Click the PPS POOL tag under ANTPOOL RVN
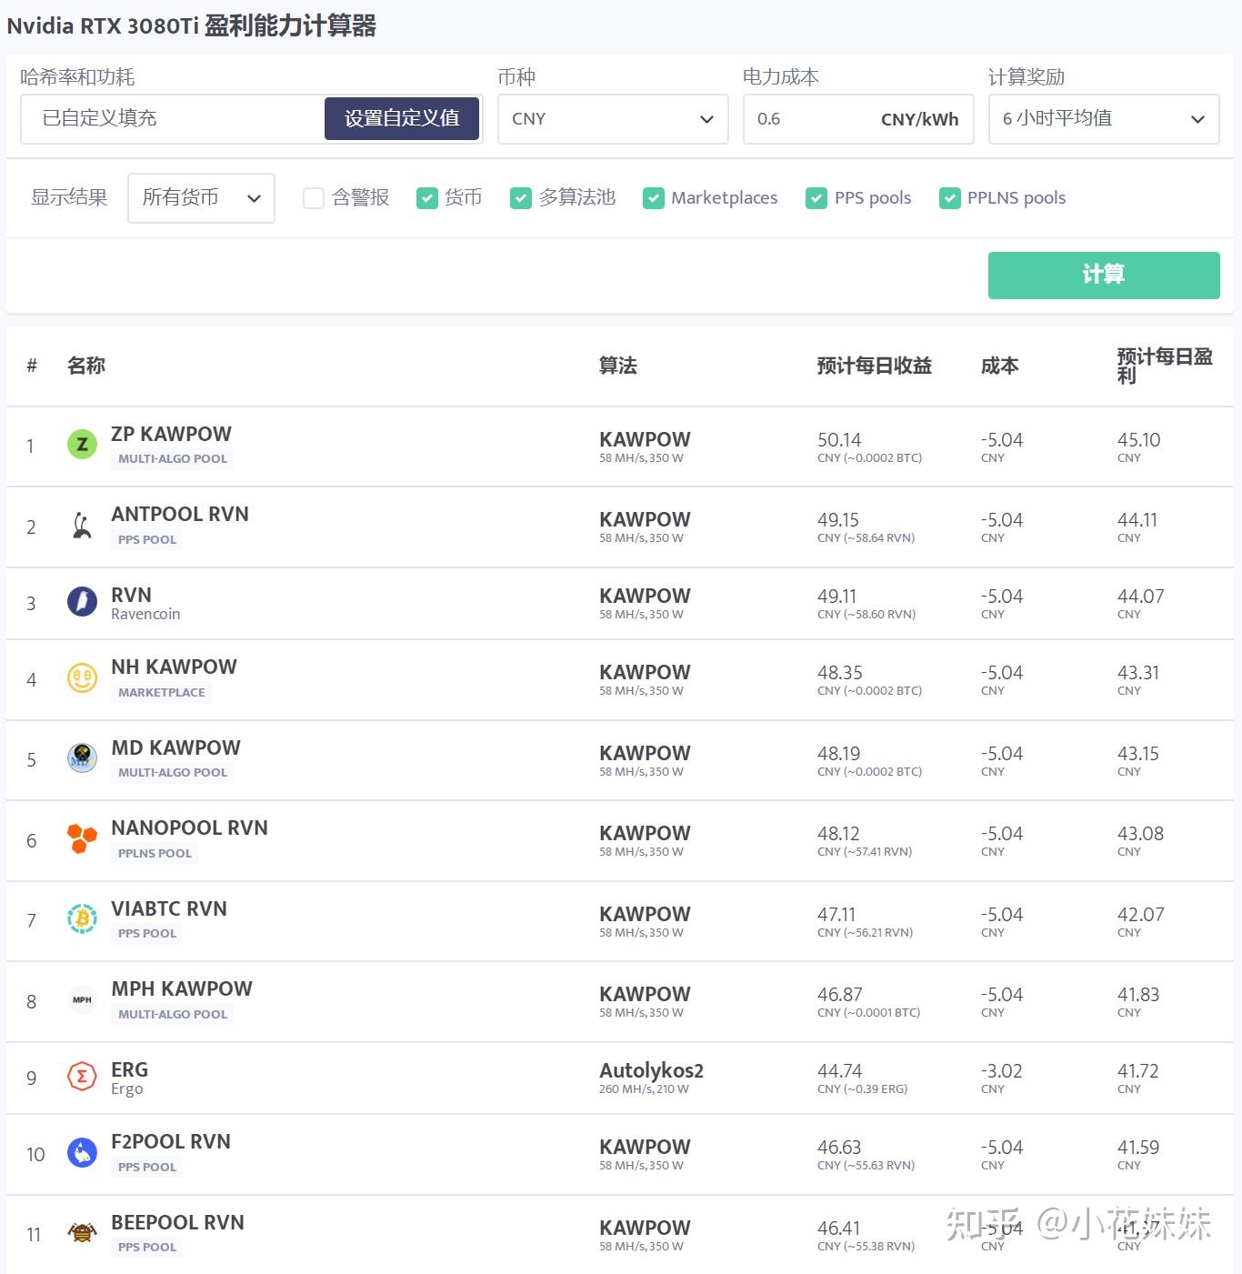 click(x=147, y=540)
